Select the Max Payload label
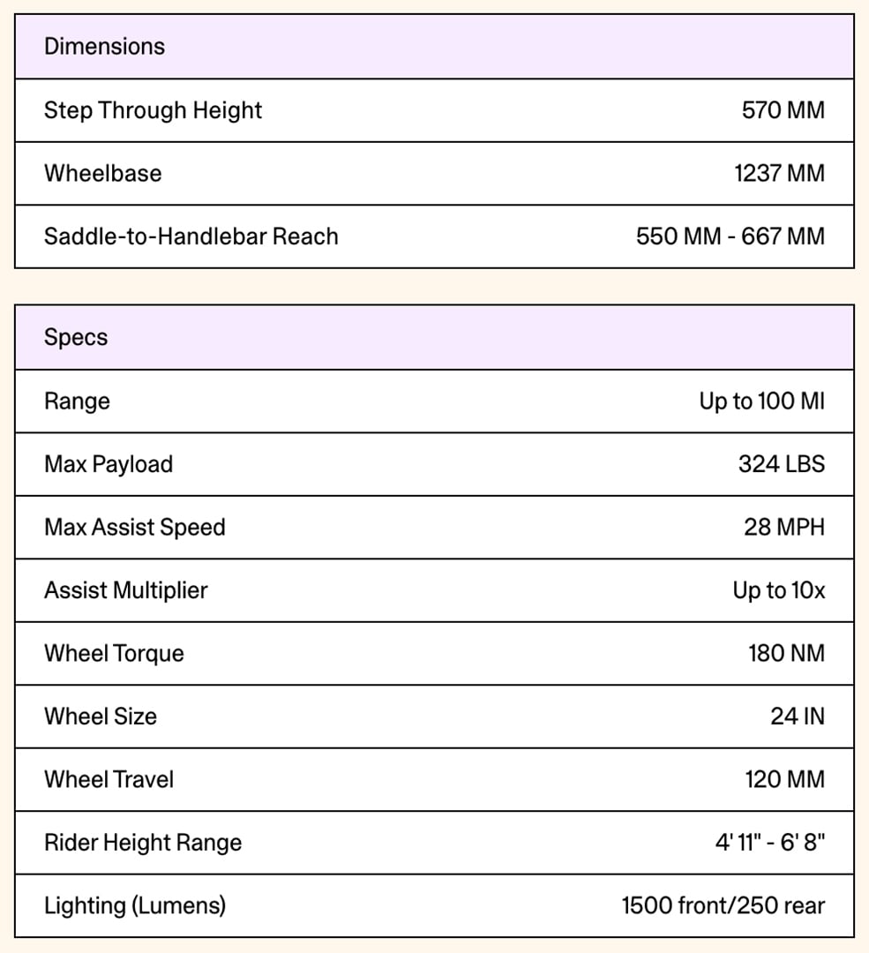Viewport: 869px width, 953px height. coord(108,464)
